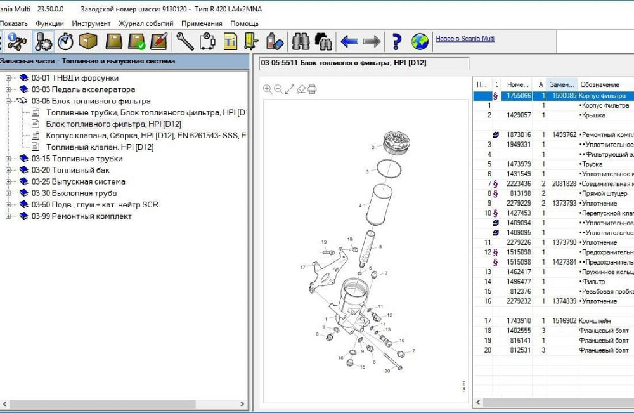The width and height of the screenshot is (634, 413).
Task: Expand the 03-01 ТНВД и форсунки node
Action: (x=9, y=78)
